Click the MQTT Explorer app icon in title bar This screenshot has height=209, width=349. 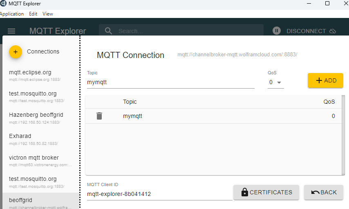click(3, 3)
